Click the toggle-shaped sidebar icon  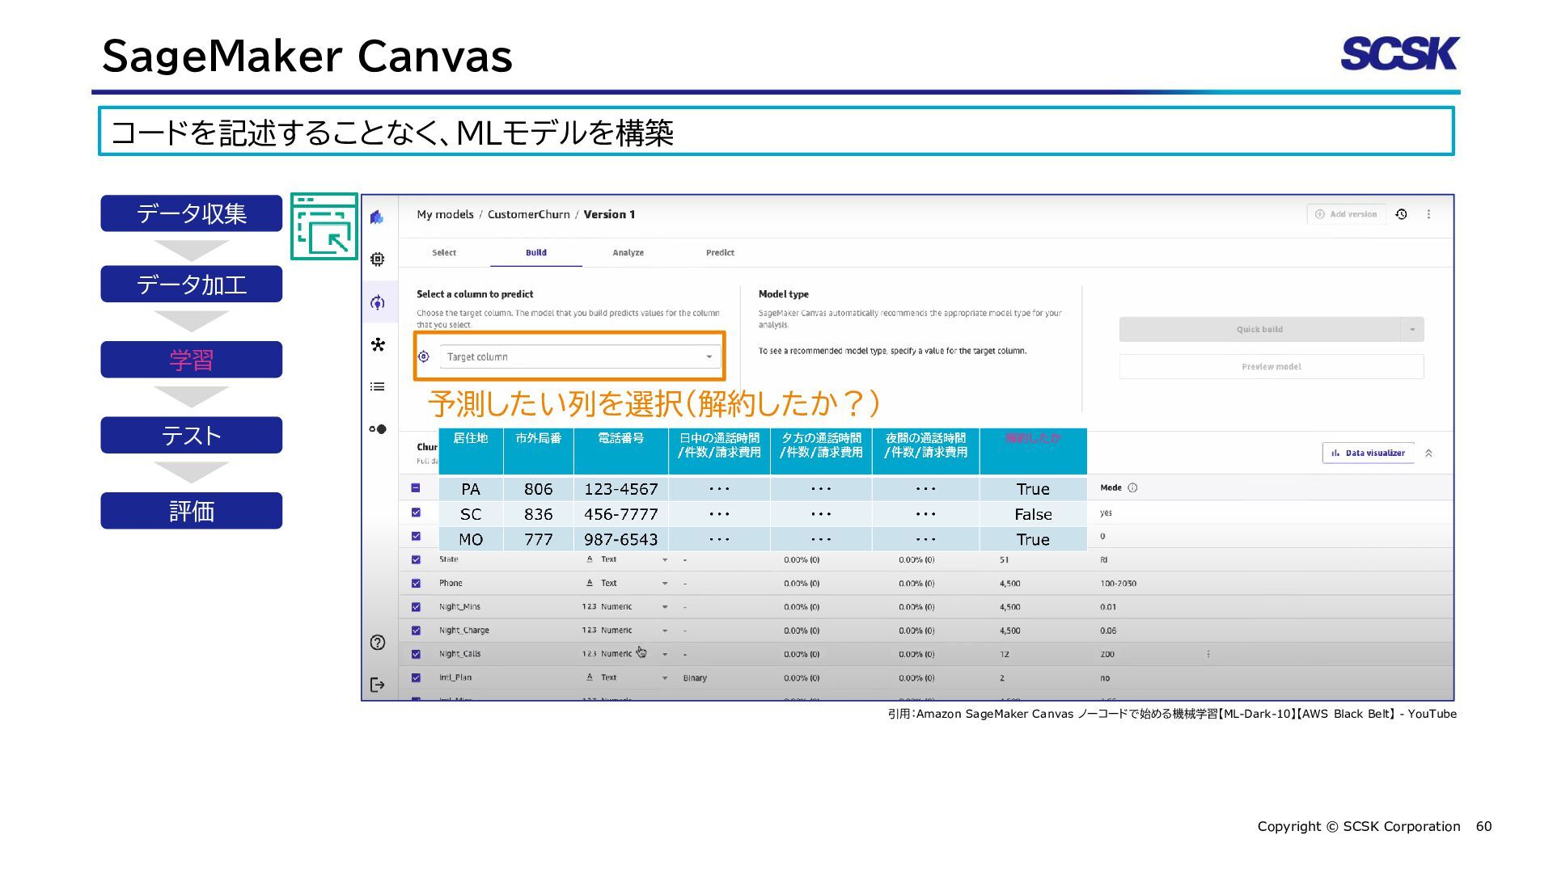[377, 429]
